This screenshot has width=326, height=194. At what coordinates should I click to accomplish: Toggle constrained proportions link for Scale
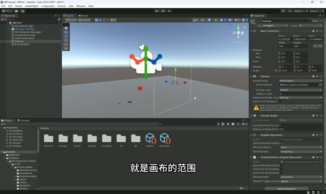pyautogui.click(x=276, y=71)
